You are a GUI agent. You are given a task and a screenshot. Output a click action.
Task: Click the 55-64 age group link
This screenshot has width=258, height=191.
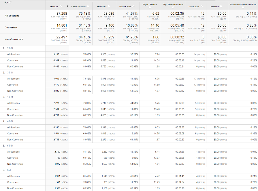10,146
